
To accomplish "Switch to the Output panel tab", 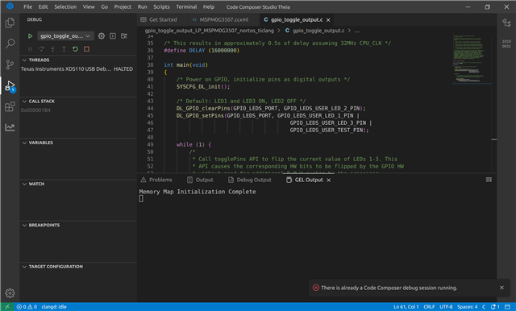I will 200,180.
